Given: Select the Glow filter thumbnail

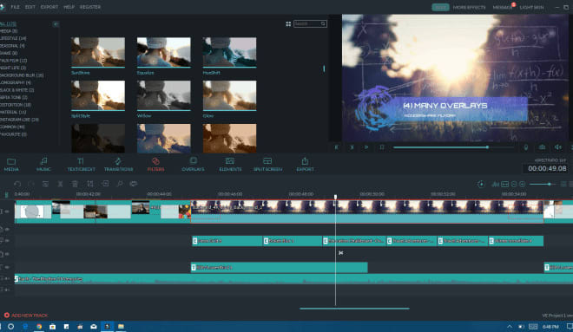Looking at the screenshot, I should pos(229,95).
